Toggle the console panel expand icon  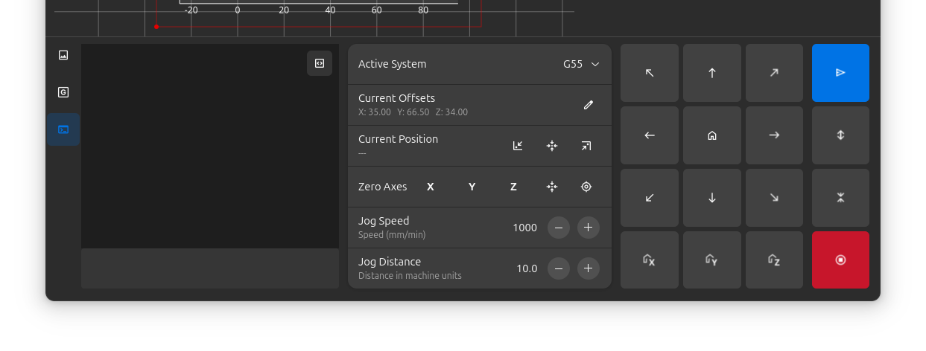click(x=320, y=63)
